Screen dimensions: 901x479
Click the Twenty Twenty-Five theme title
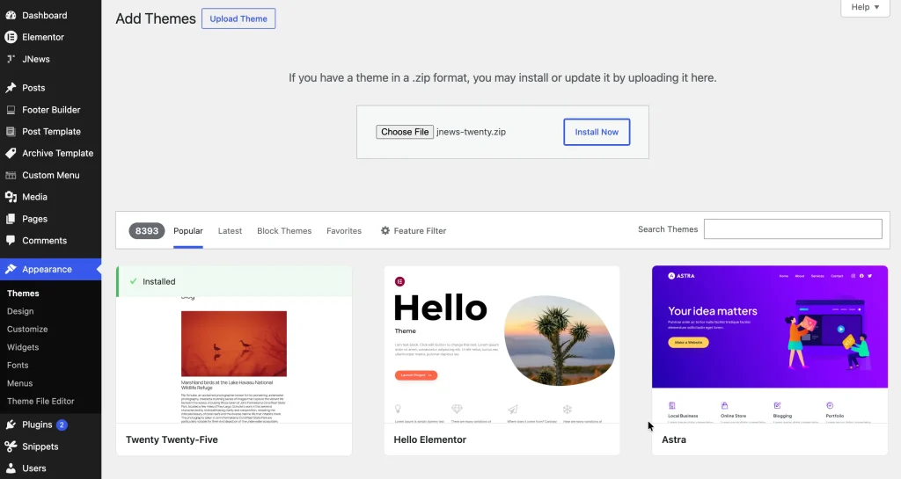(172, 439)
